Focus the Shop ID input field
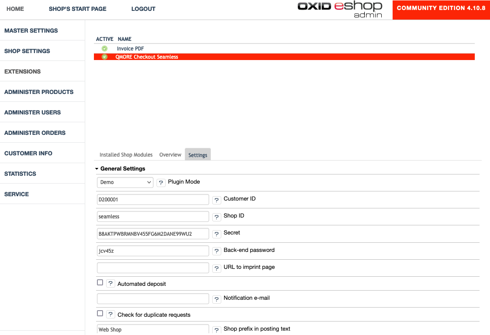490x335 pixels. pyautogui.click(x=153, y=217)
